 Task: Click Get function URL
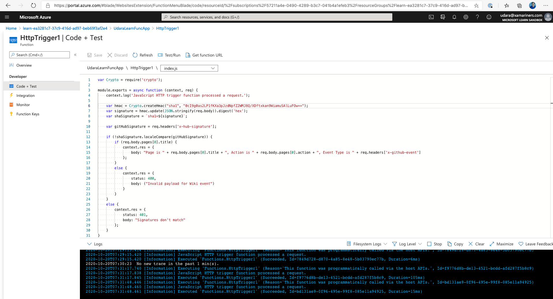point(204,55)
